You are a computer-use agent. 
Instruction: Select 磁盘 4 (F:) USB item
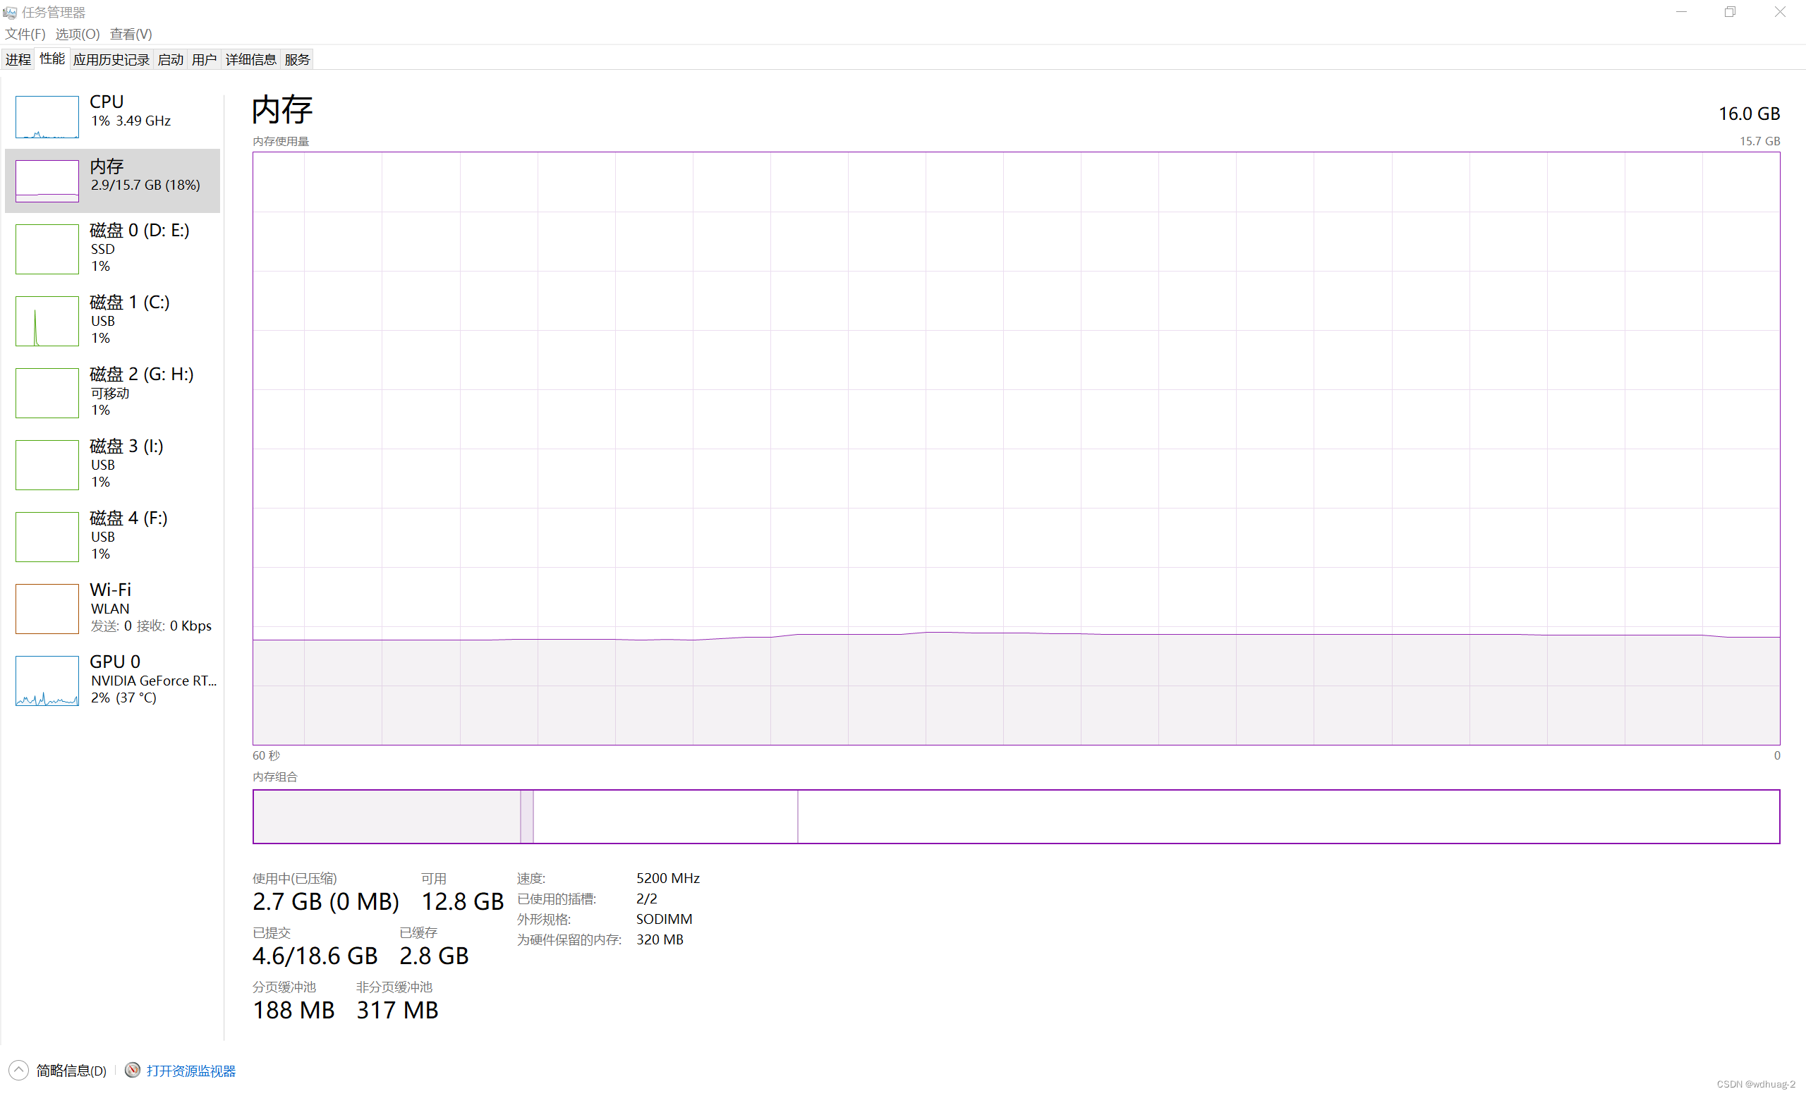(x=112, y=535)
